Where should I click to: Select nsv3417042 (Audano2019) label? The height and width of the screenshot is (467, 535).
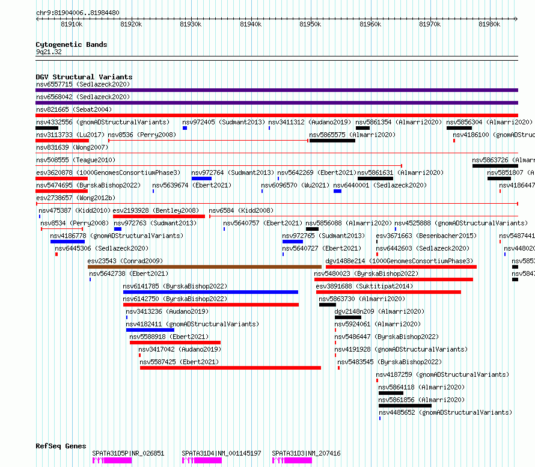180,349
